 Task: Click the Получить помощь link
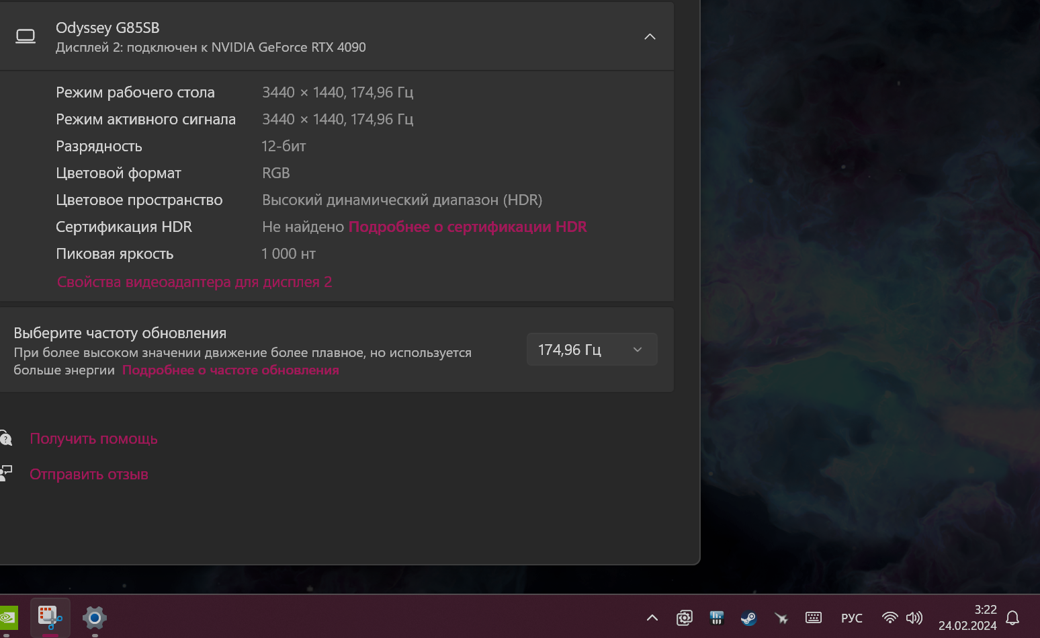pyautogui.click(x=93, y=439)
